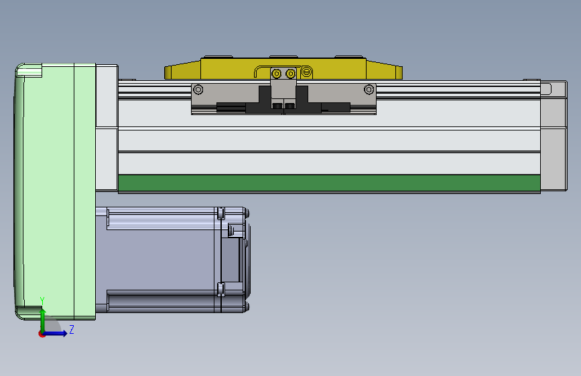Click the blue Z-axis arrow of the triad

tap(56, 333)
